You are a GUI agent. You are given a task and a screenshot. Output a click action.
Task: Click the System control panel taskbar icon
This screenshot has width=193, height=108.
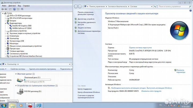[39, 105]
